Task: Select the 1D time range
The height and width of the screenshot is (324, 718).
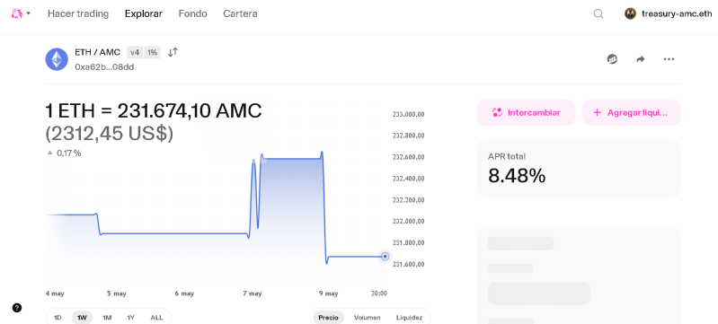Action: pos(58,317)
